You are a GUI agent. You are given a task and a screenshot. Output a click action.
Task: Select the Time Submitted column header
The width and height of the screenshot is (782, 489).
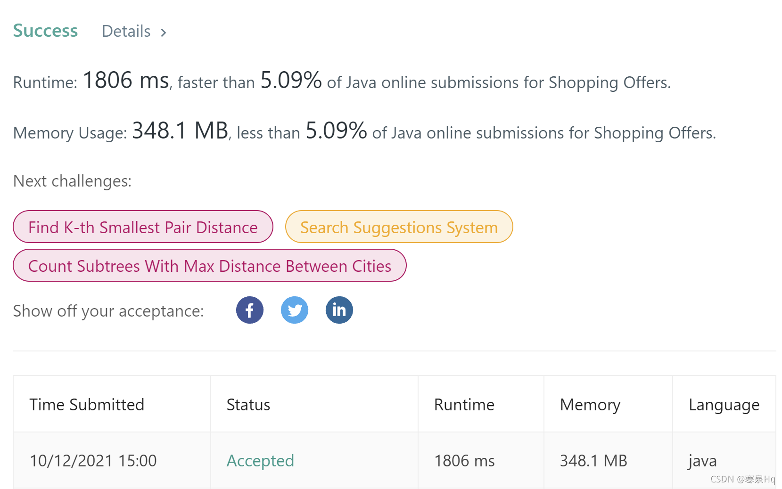(x=87, y=404)
